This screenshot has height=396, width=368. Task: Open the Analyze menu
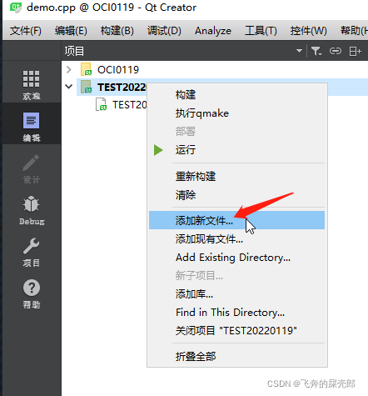213,31
